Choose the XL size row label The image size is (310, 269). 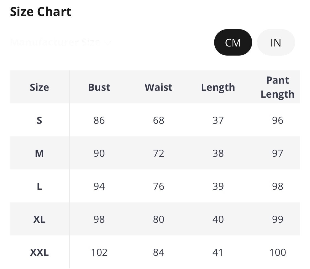[x=39, y=219]
